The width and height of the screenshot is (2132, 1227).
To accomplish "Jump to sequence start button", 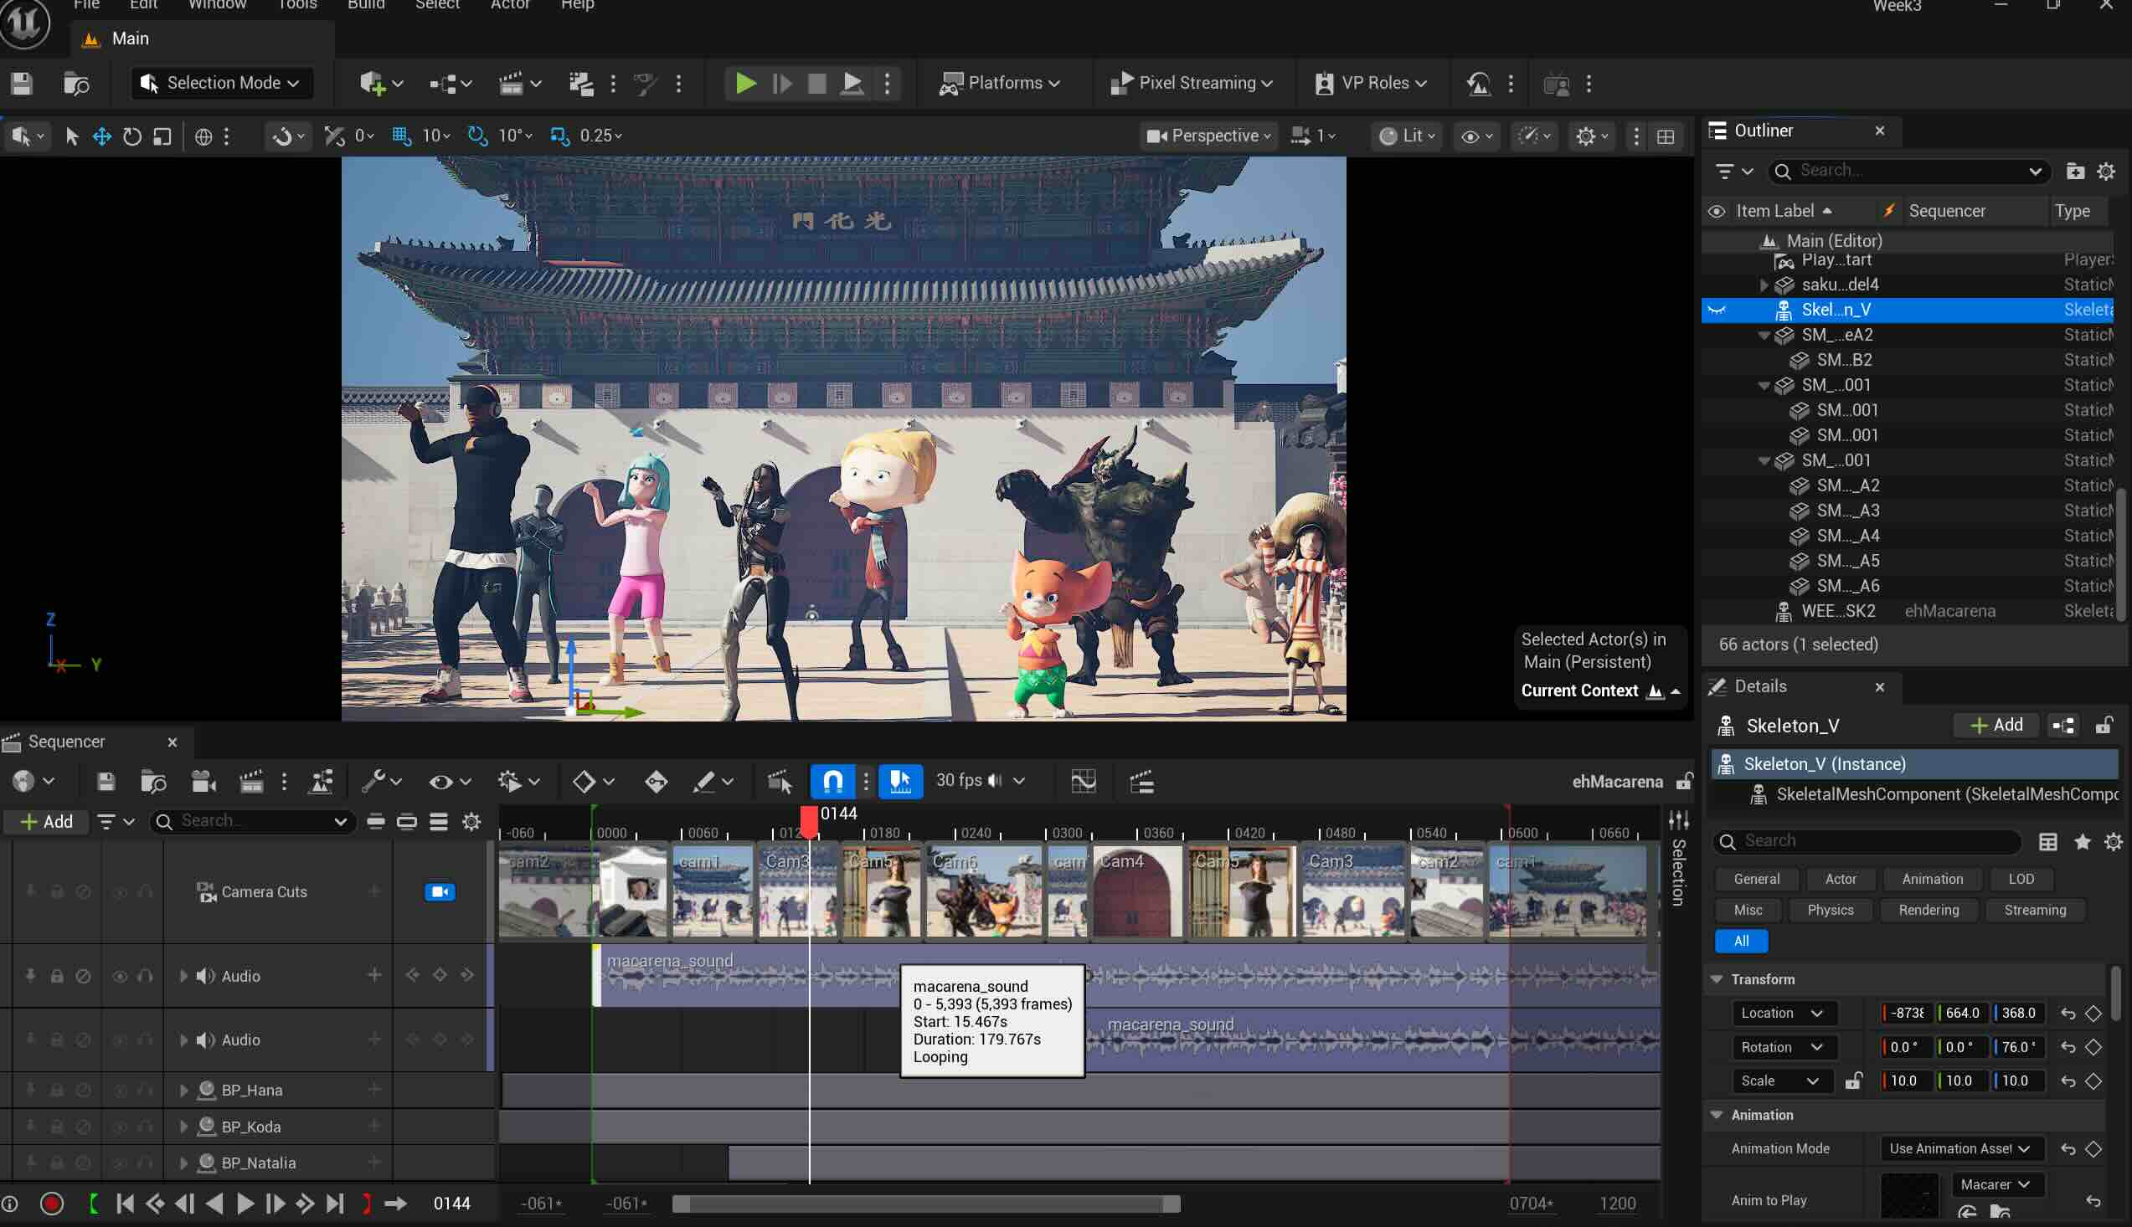I will [125, 1204].
